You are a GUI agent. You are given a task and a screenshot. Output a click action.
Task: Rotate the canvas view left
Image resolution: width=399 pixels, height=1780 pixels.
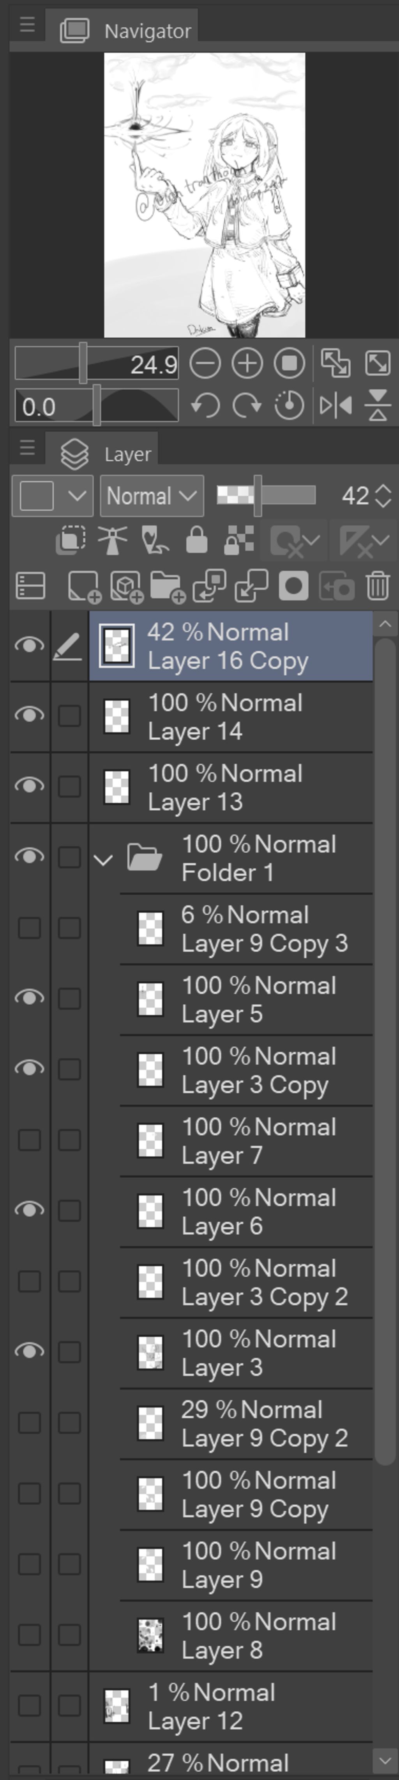click(205, 406)
